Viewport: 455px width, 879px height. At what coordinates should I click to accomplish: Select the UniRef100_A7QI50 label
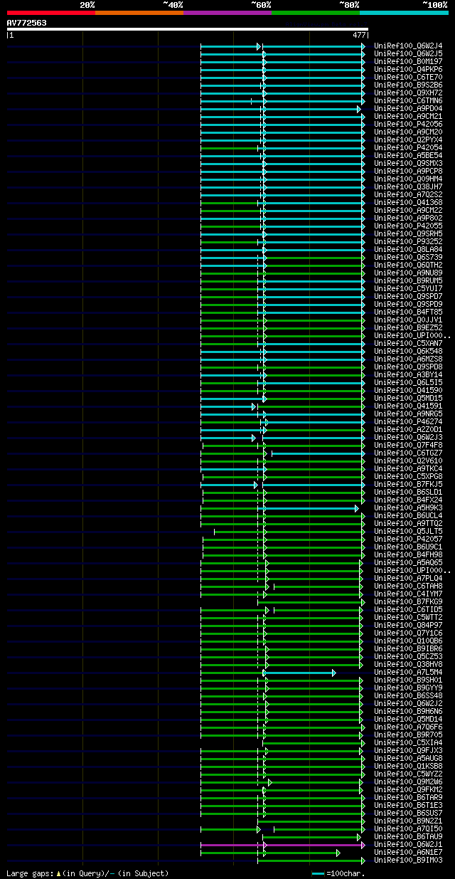click(408, 829)
